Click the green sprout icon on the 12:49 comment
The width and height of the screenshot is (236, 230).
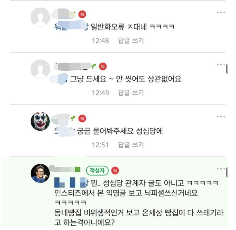[x=93, y=66]
